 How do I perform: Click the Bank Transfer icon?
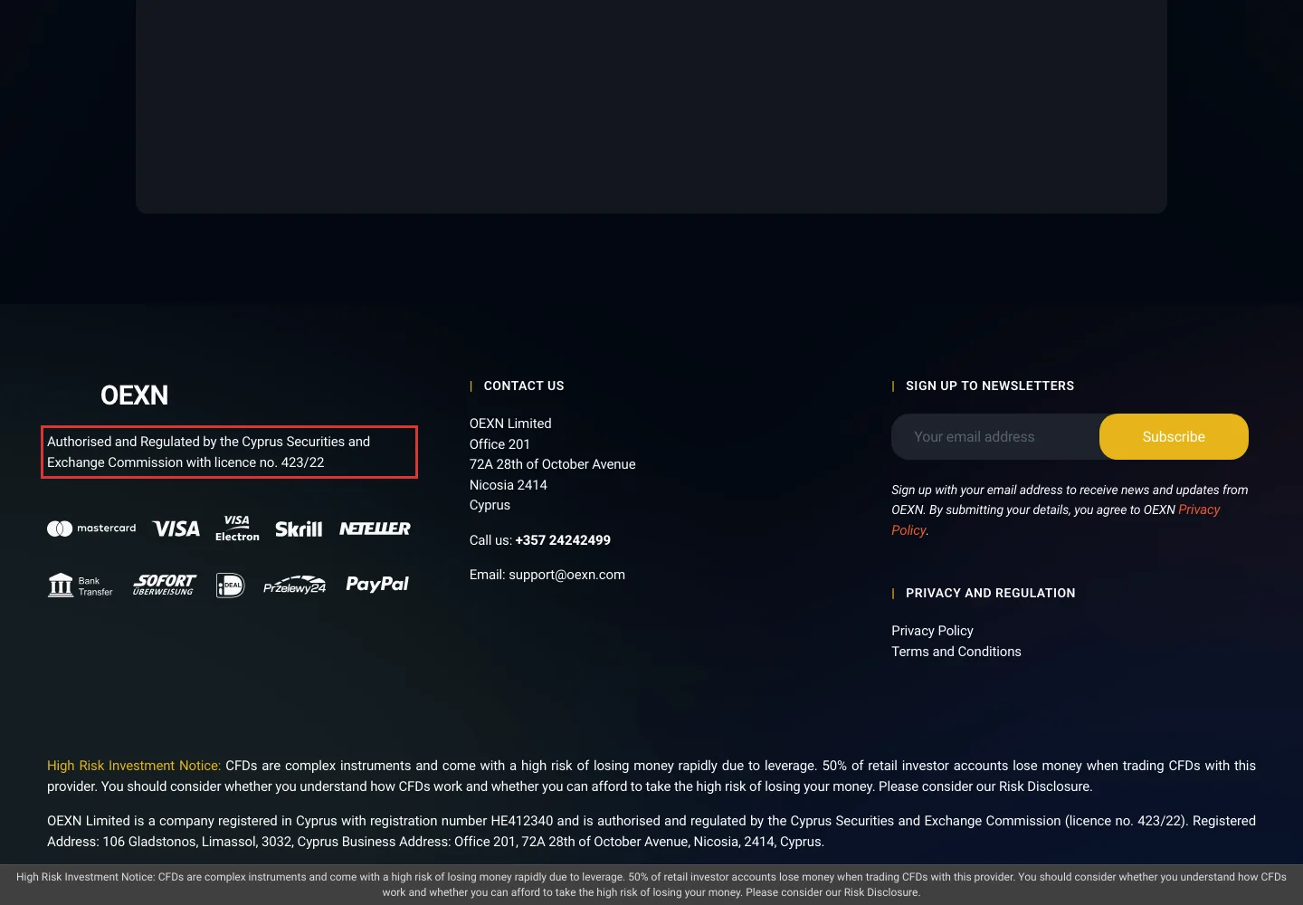click(81, 586)
